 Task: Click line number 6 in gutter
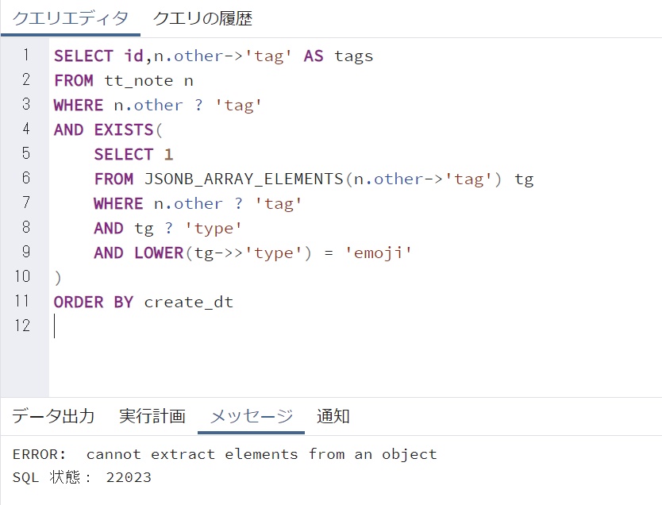(x=26, y=178)
